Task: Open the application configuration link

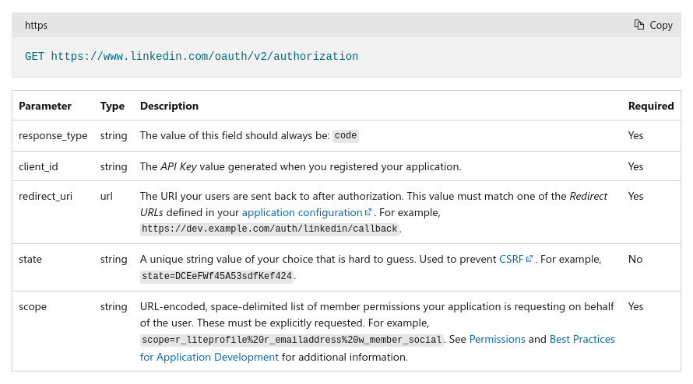Action: tap(302, 212)
